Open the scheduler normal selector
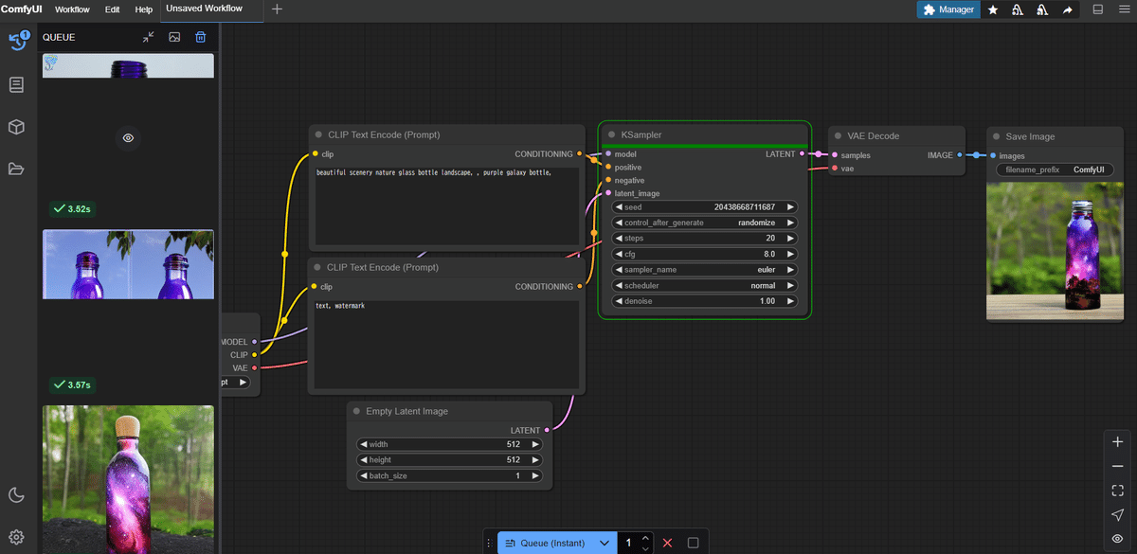The width and height of the screenshot is (1137, 554). point(704,285)
